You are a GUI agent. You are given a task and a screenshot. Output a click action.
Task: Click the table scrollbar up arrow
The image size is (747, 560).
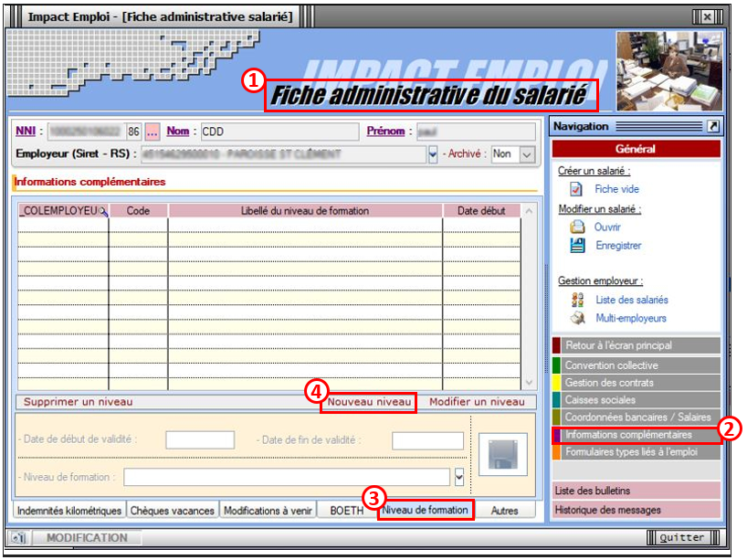pyautogui.click(x=529, y=211)
